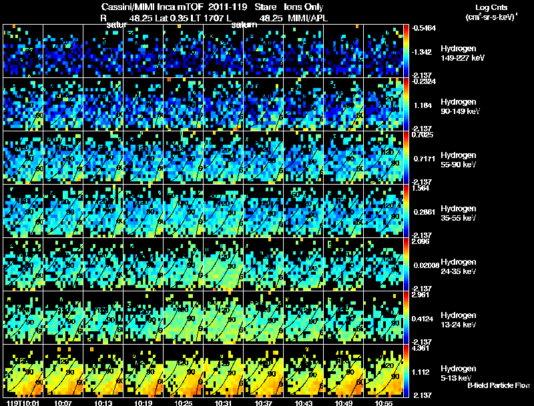Click the Hydrogen 55-90 keV color bar
The width and height of the screenshot is (534, 406).
coord(407,158)
